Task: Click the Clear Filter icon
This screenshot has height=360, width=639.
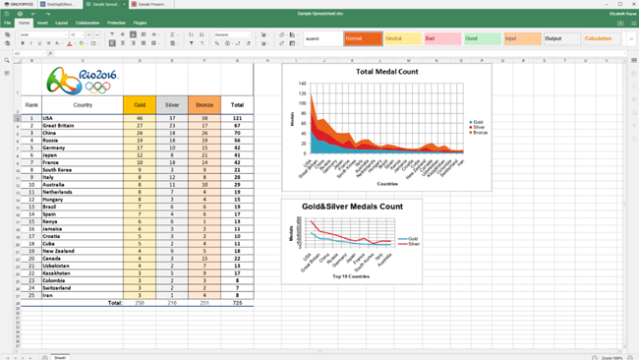Action: click(202, 43)
